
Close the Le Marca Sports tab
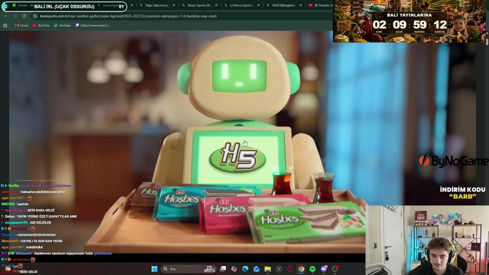[x=259, y=5]
